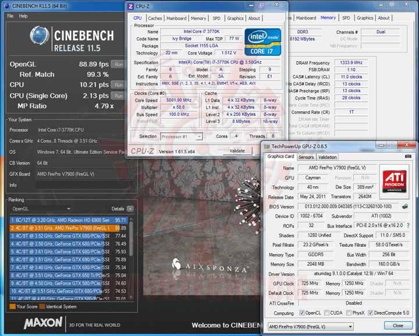Image resolution: width=419 pixels, height=336 pixels.
Task: Click the empty Info field in Your System
Action: coord(86,185)
